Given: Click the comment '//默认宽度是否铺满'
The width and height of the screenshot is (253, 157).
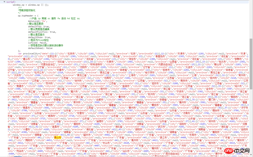Looking at the screenshot, I should pyautogui.click(x=39, y=29).
